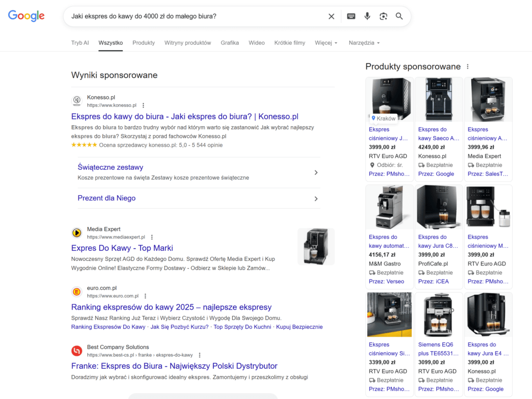Image resolution: width=532 pixels, height=399 pixels.
Task: Open three-dot menu next to Media Expert result
Action: (152, 236)
